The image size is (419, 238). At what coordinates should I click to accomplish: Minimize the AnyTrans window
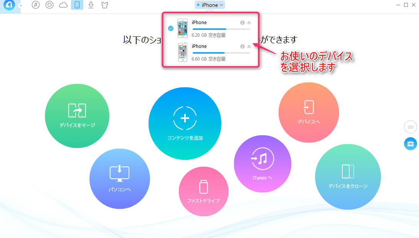398,5
